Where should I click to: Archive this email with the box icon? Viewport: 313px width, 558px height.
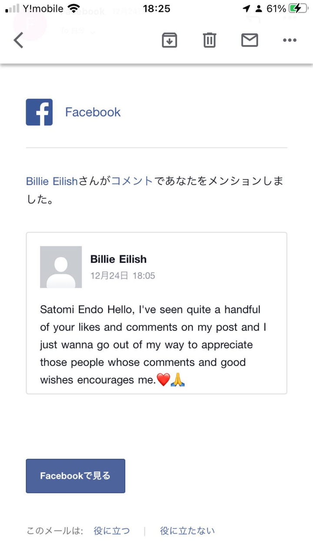(169, 40)
